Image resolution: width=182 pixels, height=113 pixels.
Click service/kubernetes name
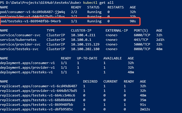[x=18, y=40]
